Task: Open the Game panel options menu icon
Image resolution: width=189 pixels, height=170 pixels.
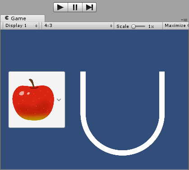Action: 184,20
